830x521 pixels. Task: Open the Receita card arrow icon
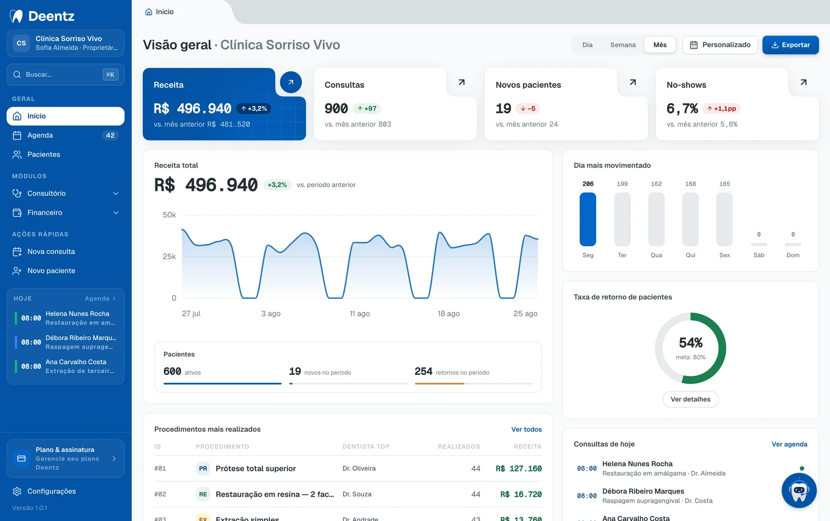pyautogui.click(x=291, y=82)
